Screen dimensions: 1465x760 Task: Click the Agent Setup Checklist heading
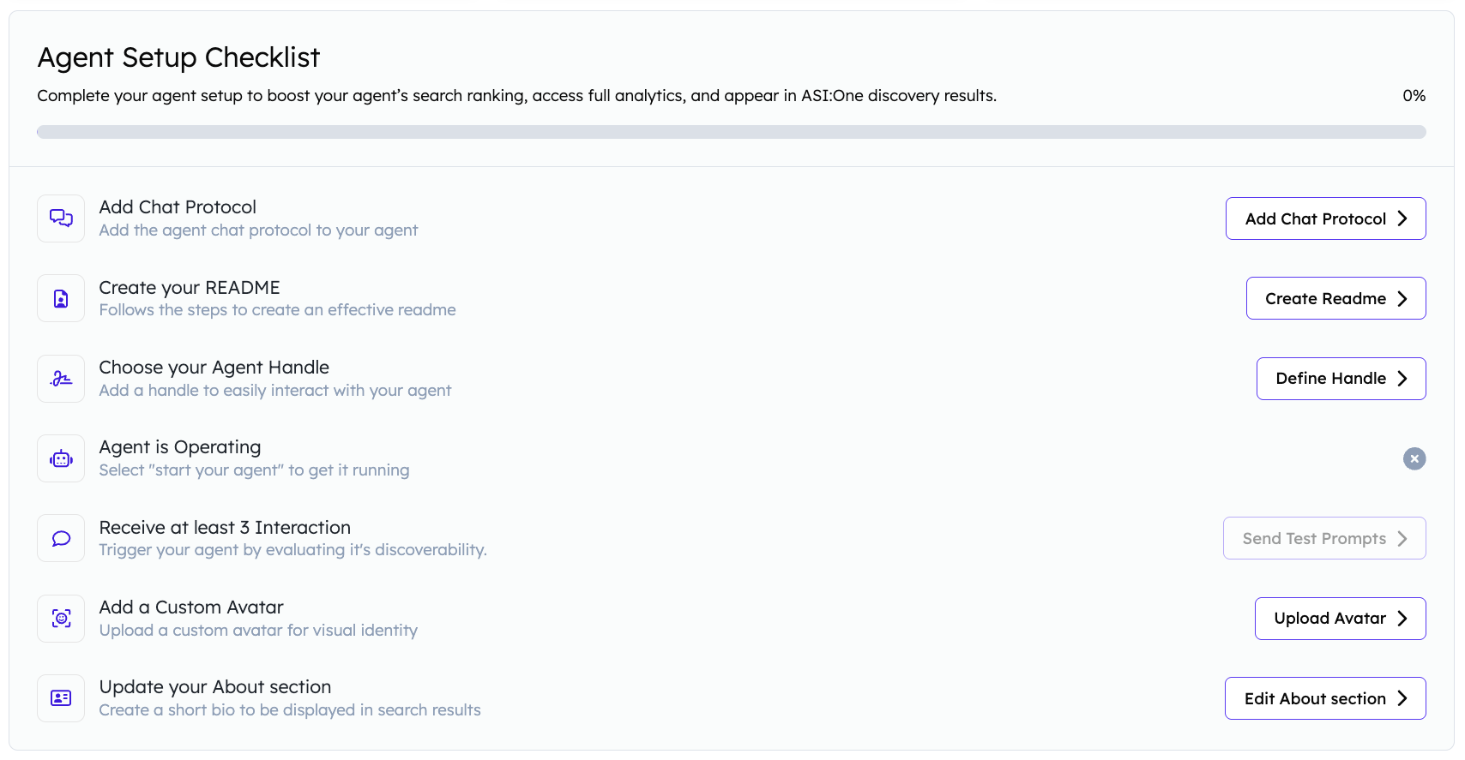coord(178,57)
